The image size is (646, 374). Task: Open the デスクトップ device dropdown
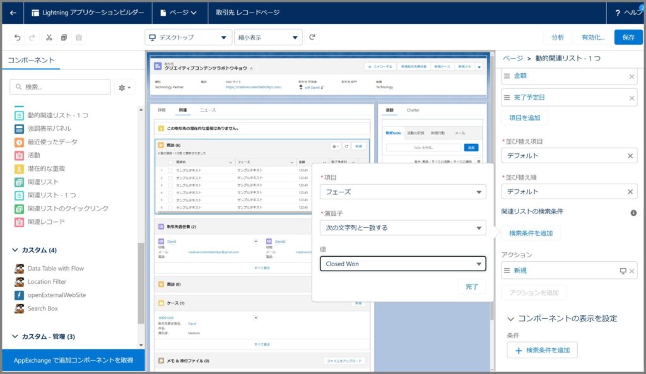click(x=189, y=38)
